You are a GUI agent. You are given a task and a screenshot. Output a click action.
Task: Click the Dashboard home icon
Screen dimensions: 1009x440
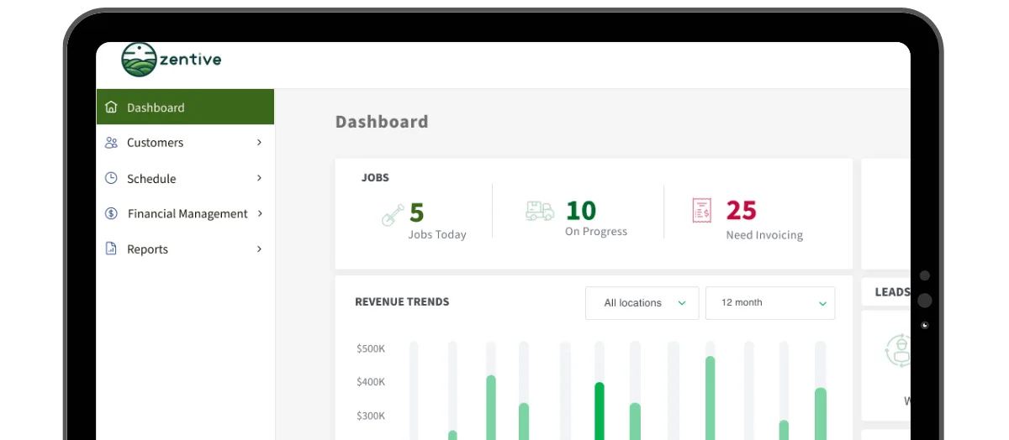coord(111,107)
